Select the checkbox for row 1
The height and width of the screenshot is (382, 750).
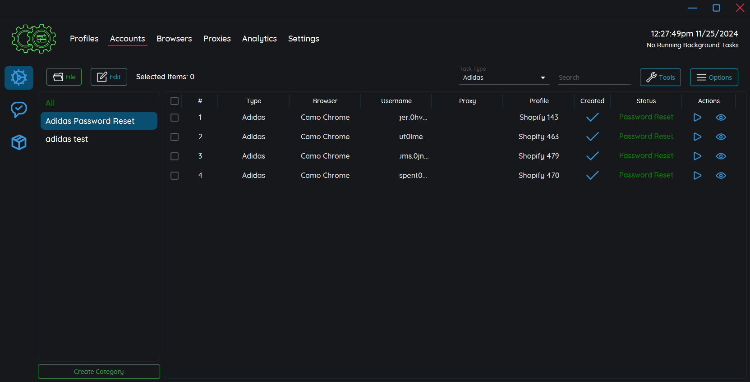175,118
